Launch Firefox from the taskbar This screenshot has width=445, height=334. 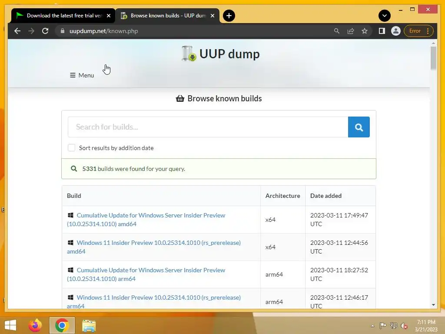click(35, 325)
